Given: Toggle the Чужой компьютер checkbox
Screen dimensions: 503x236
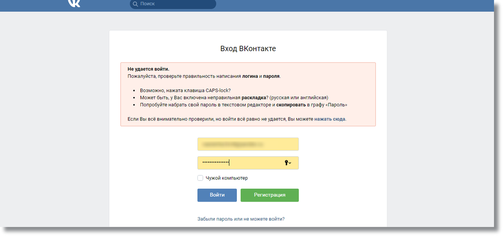Looking at the screenshot, I should click(200, 178).
